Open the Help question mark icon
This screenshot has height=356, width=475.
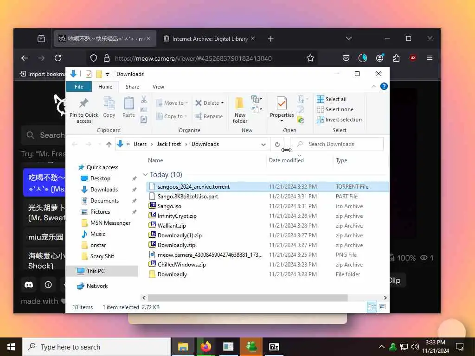click(384, 87)
